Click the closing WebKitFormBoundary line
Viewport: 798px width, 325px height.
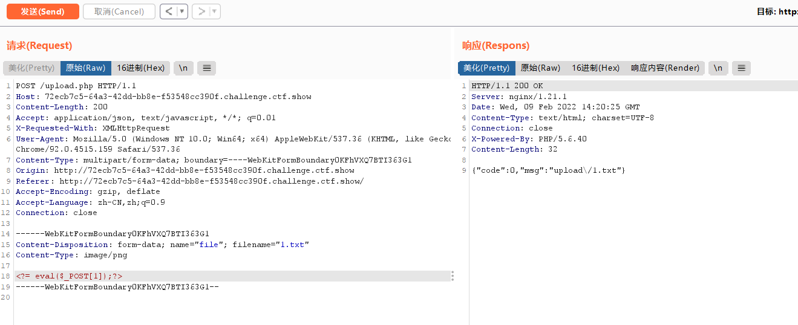click(117, 287)
